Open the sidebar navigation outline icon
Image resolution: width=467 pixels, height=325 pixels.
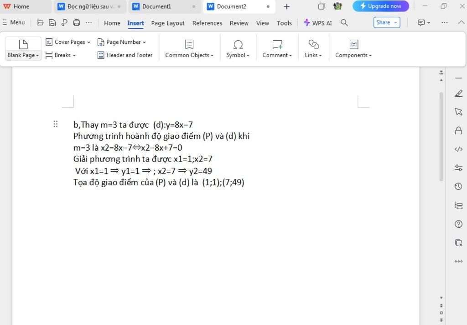tap(459, 205)
